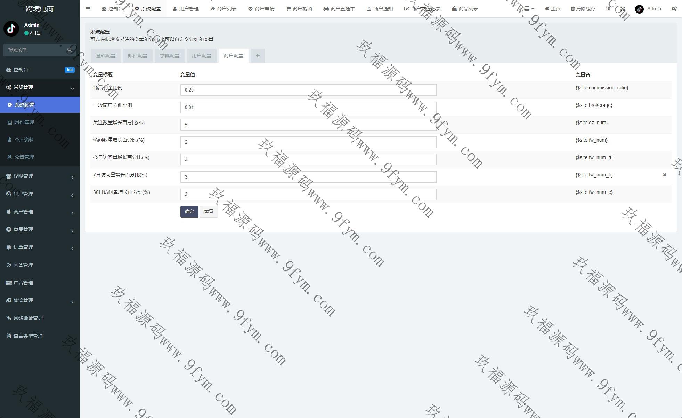The image size is (682, 418).
Task: Open the tab list dropdown menu
Action: pos(529,9)
